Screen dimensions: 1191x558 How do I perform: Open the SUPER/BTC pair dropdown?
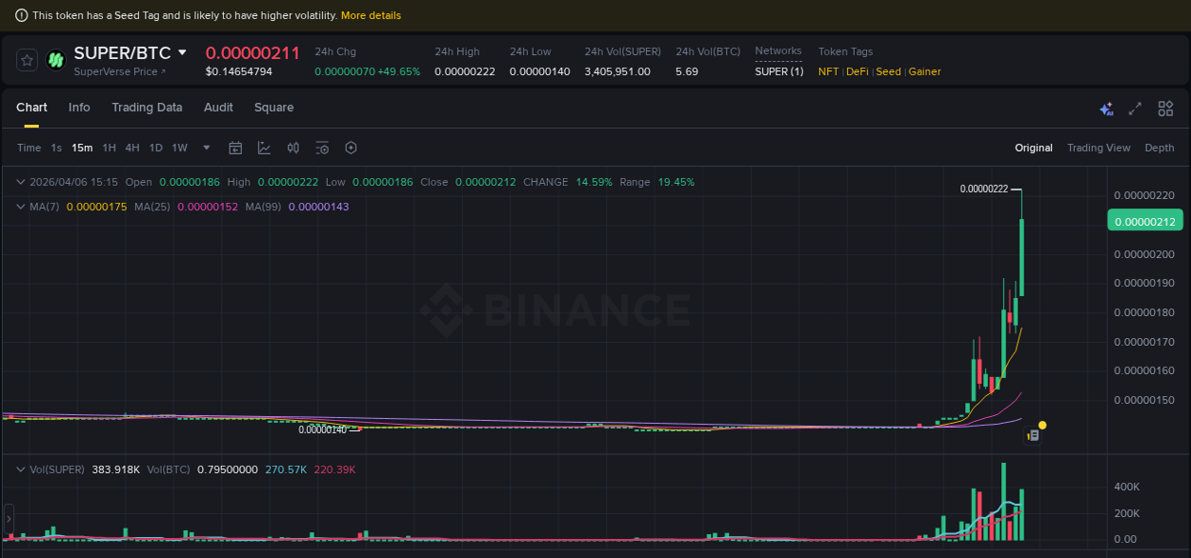184,52
